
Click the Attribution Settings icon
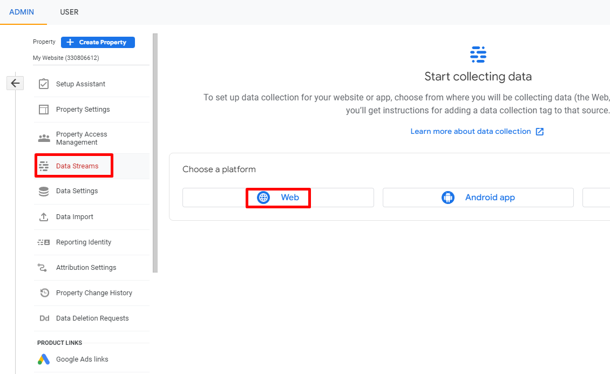[44, 267]
